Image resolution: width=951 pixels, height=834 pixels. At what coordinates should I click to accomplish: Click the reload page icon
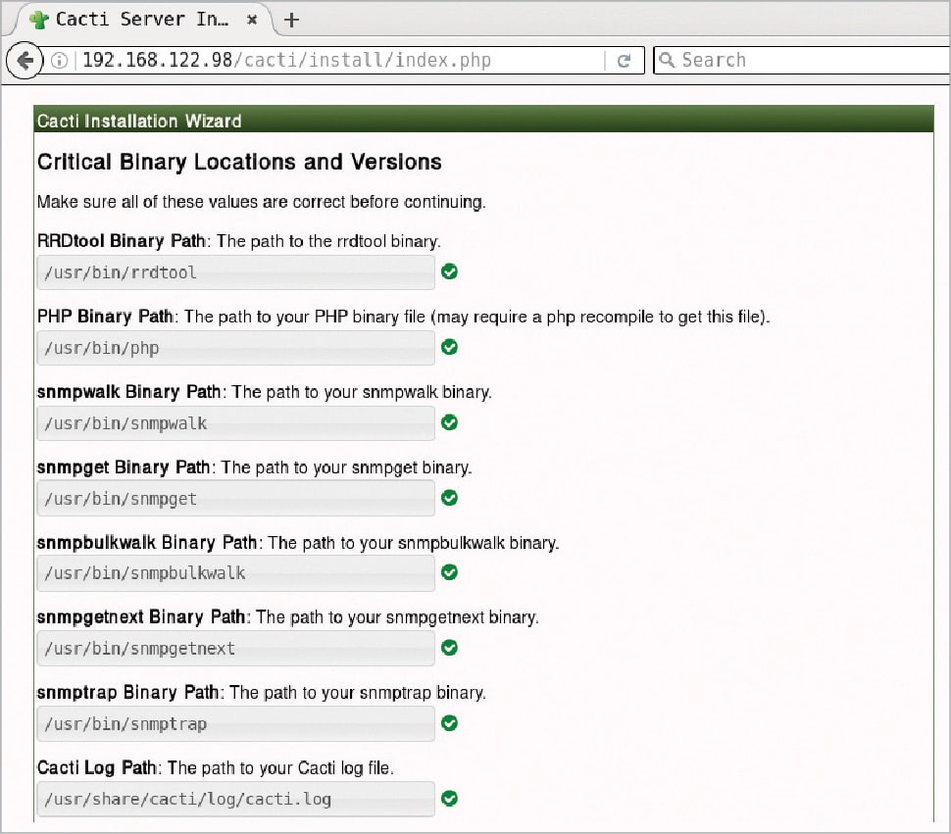[624, 61]
